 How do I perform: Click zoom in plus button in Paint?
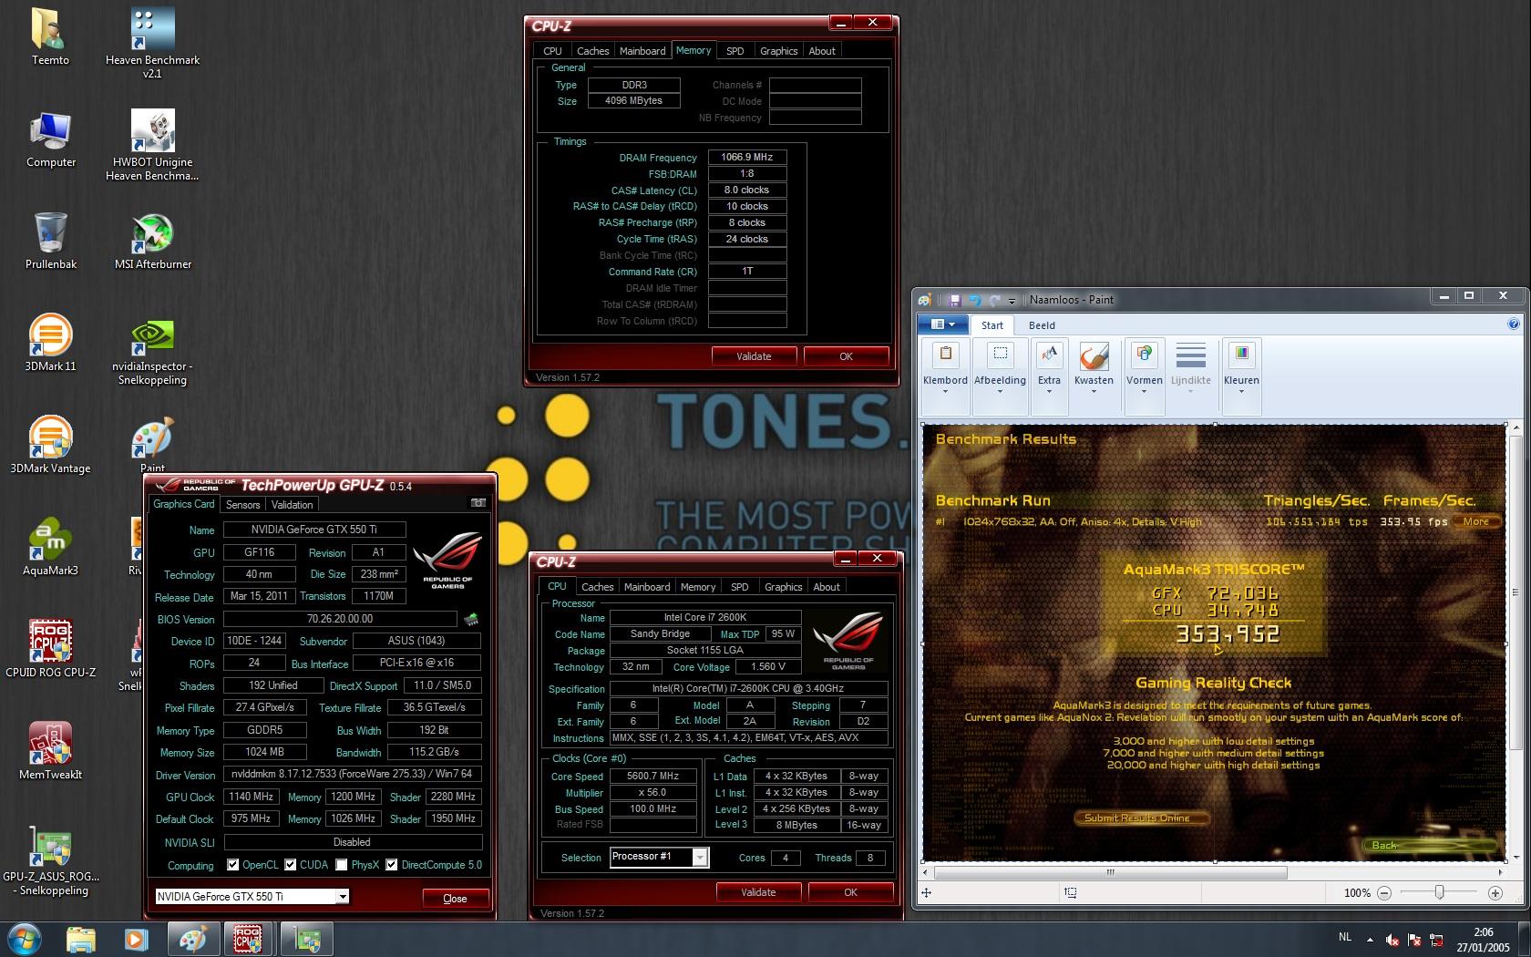point(1495,893)
